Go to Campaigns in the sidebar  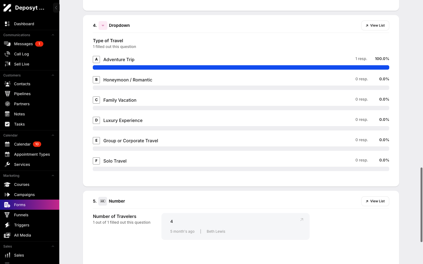[30, 195]
